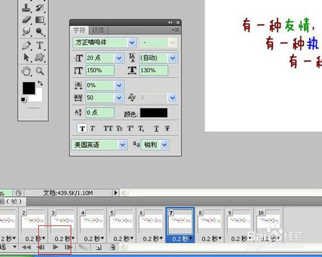Click the Tween frames icon

[83, 247]
